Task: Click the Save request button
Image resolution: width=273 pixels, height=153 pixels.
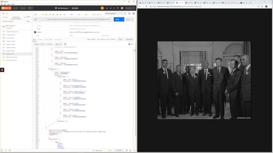Action: [x=128, y=19]
